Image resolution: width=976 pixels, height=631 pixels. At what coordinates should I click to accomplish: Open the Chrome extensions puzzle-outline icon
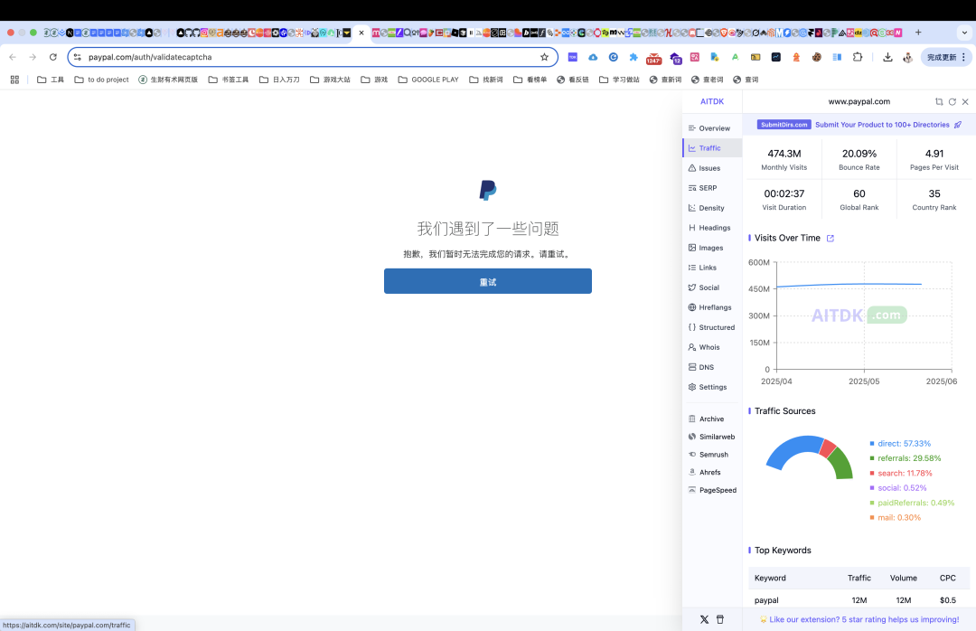point(858,57)
